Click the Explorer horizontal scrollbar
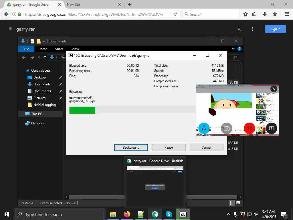293x220 pixels. (153, 197)
